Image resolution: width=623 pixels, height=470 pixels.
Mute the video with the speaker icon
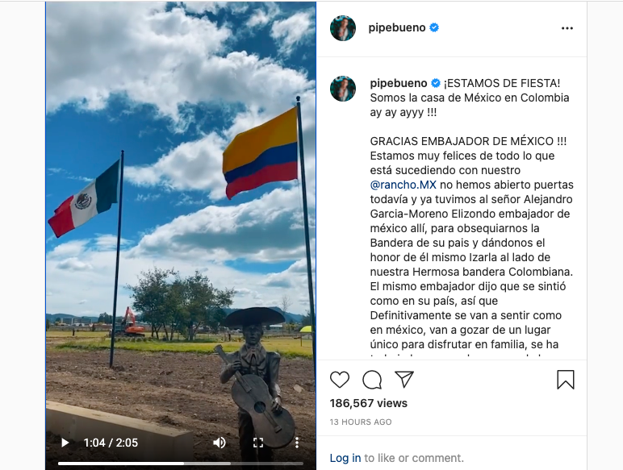point(220,443)
